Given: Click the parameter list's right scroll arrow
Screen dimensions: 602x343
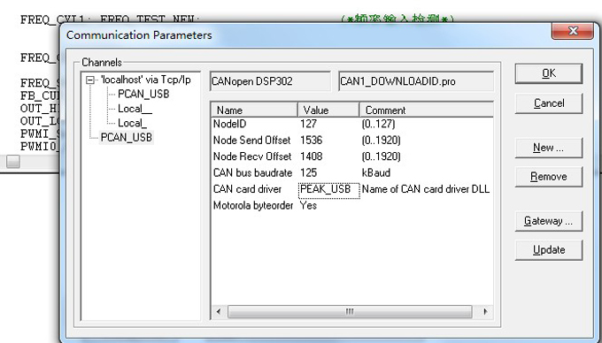Looking at the screenshot, I should (x=485, y=311).
